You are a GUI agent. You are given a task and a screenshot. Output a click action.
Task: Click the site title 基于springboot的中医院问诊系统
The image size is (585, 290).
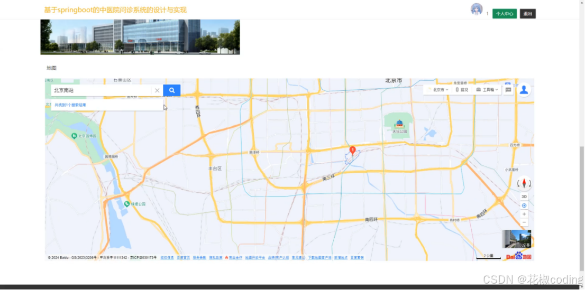coord(115,10)
